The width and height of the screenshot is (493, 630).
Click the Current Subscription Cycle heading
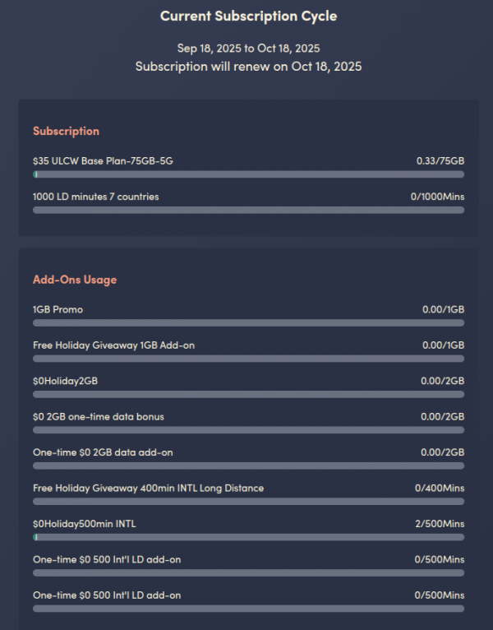pos(248,16)
